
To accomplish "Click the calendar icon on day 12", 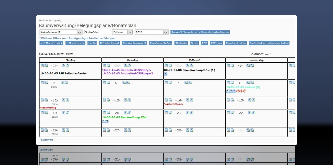I will 42,100.
